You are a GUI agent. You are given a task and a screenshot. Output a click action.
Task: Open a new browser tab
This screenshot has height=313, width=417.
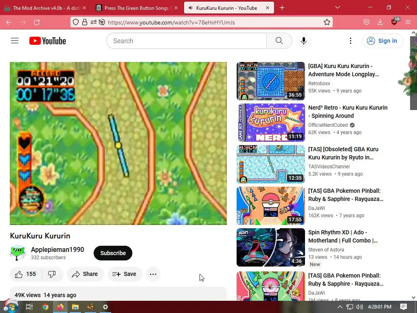pyautogui.click(x=282, y=8)
